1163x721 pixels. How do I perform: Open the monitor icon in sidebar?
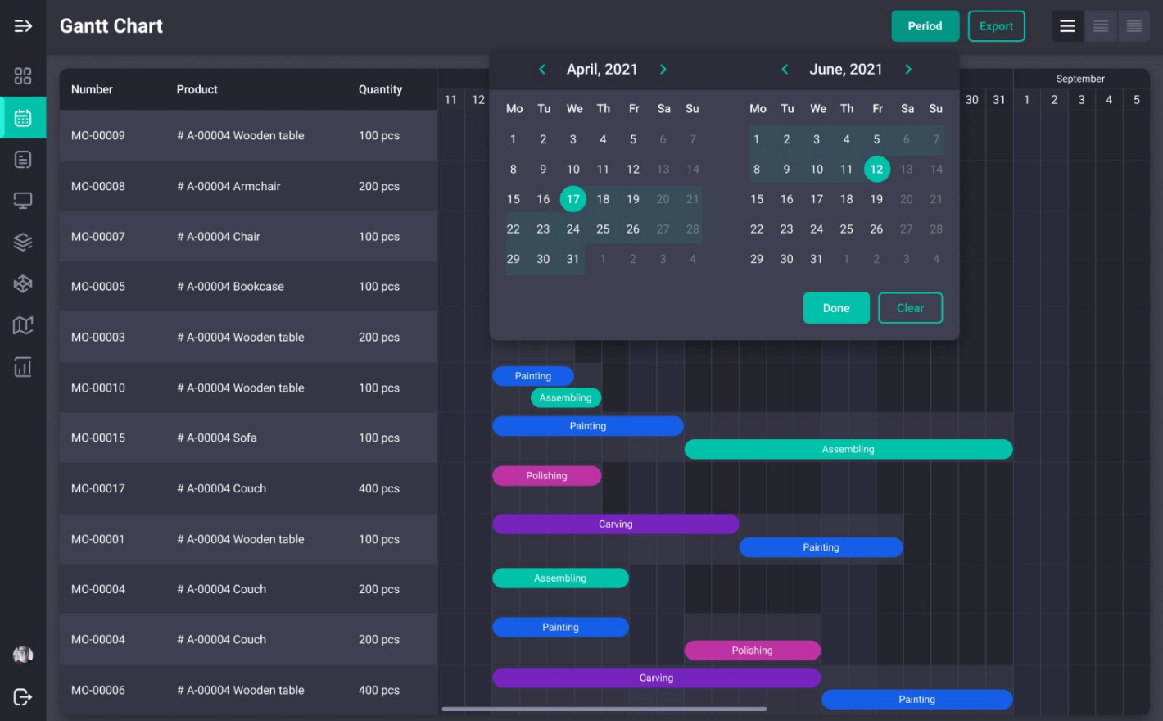pos(23,201)
